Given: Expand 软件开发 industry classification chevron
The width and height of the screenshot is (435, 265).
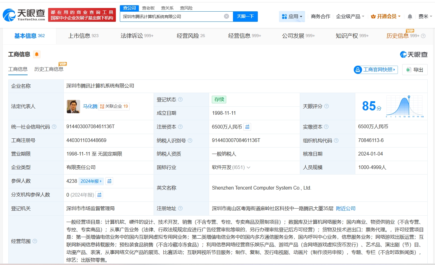Looking at the screenshot, I should (x=248, y=167).
